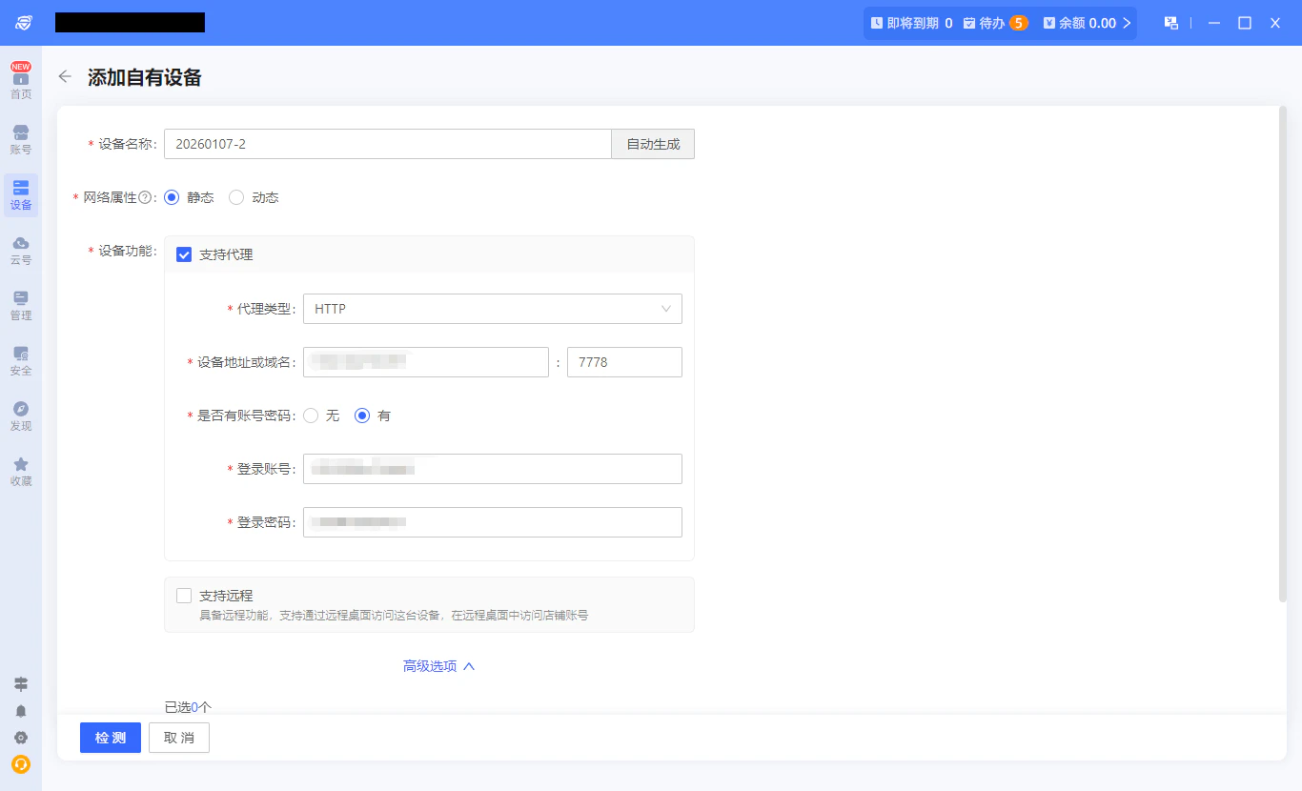This screenshot has width=1302, height=791.
Task: Open the 收藏 favorites section
Action: (20, 472)
